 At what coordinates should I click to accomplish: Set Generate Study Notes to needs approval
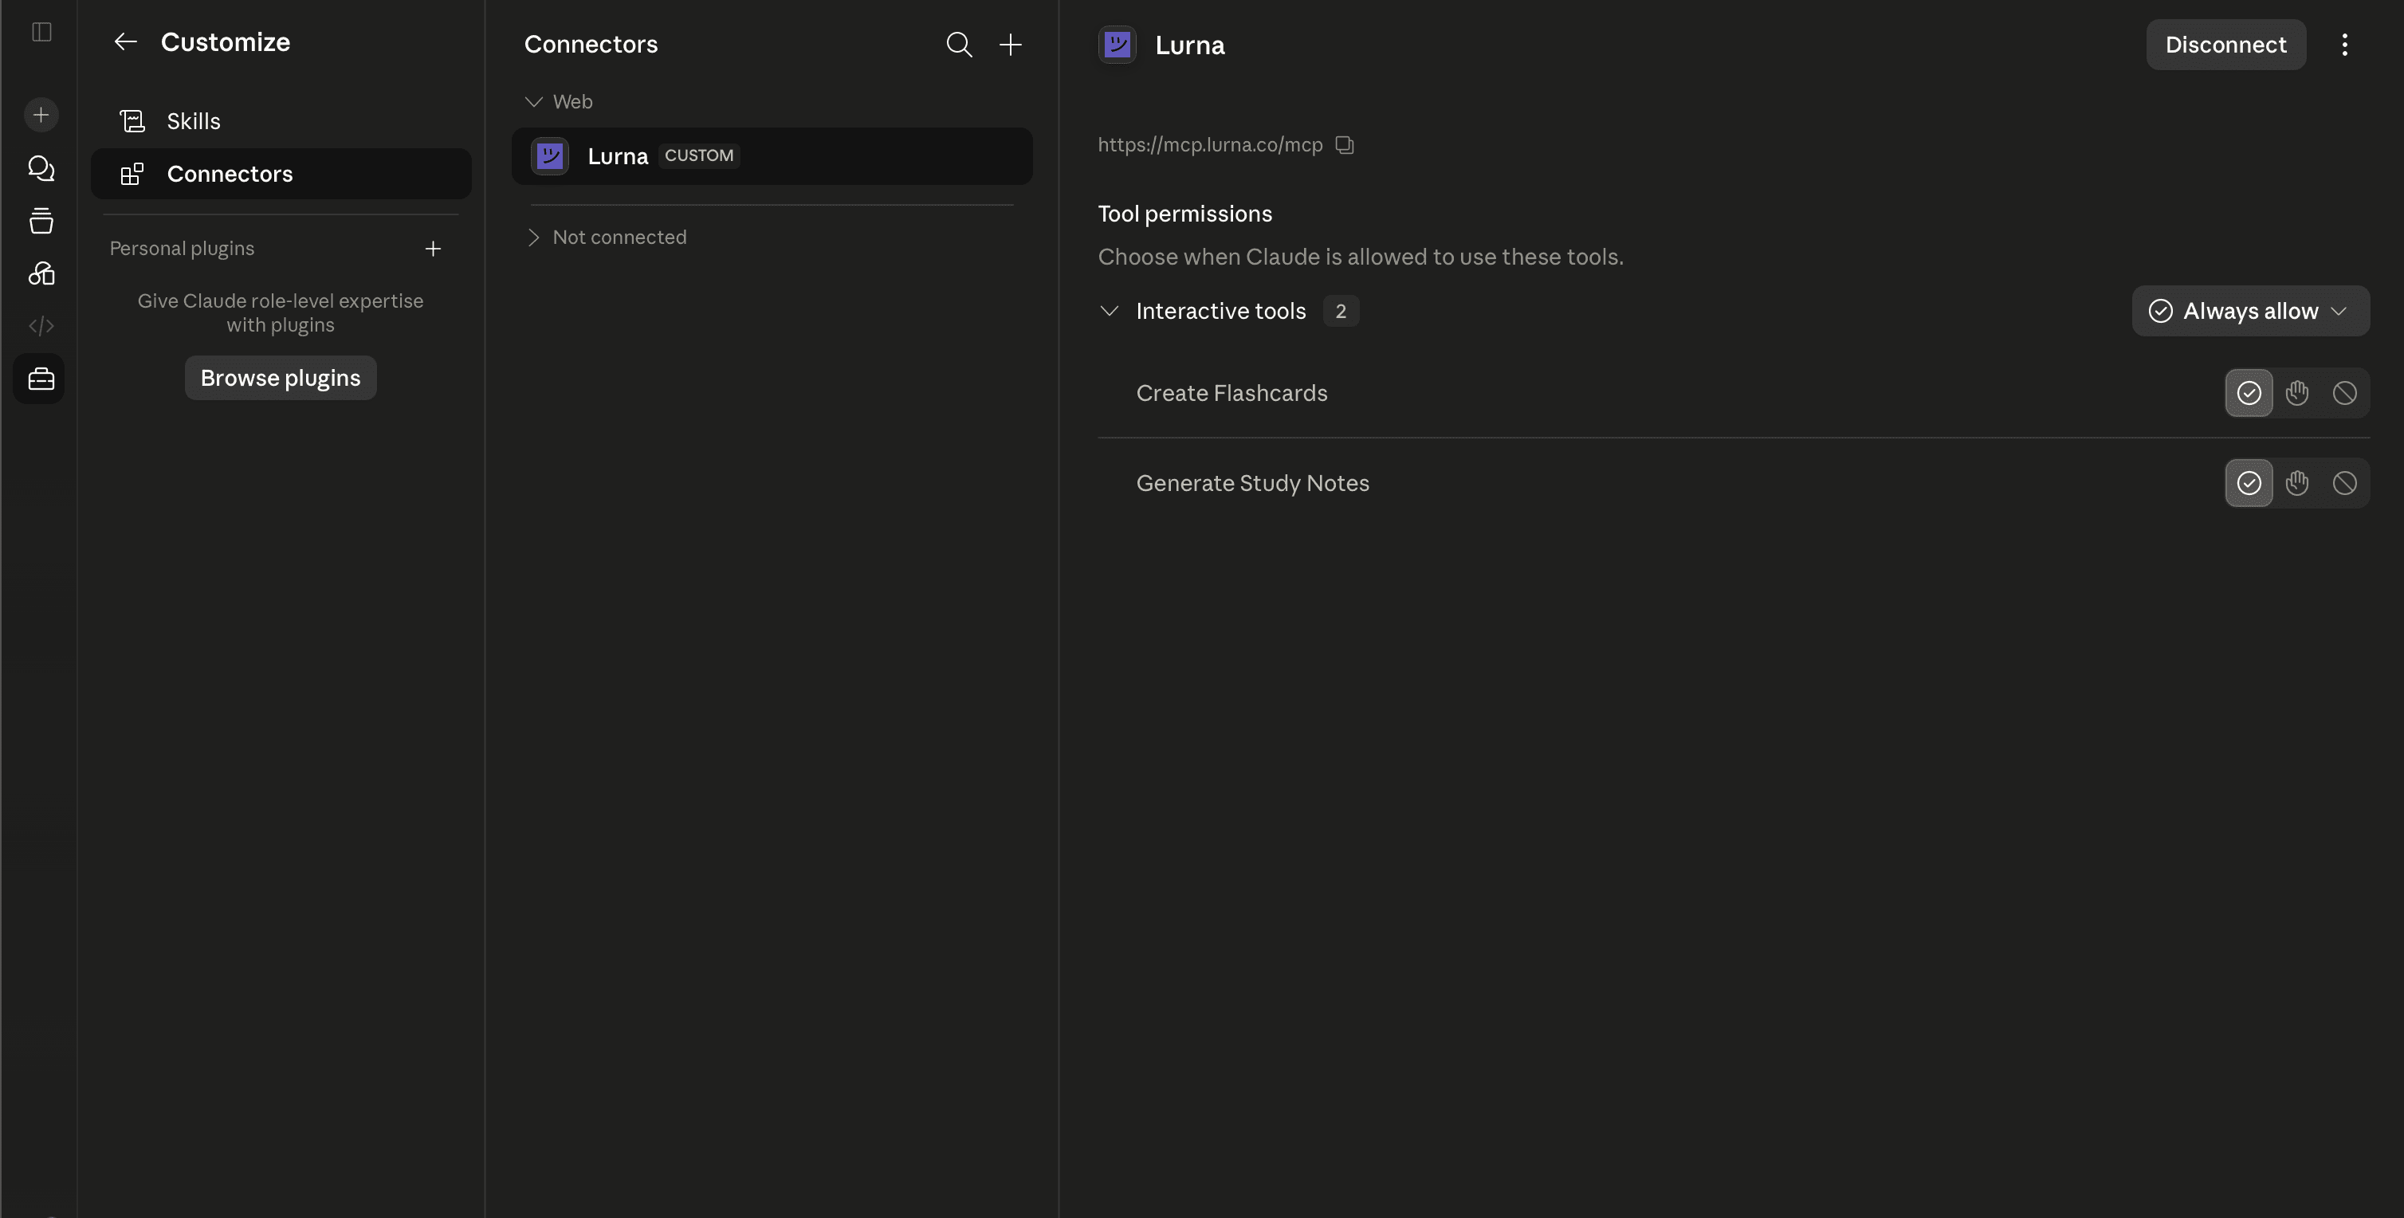click(x=2296, y=482)
